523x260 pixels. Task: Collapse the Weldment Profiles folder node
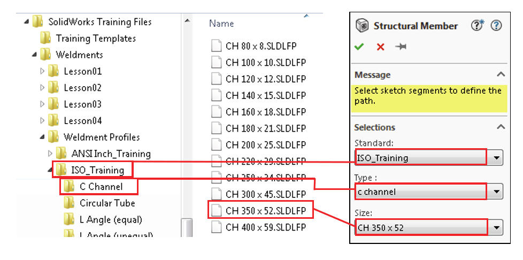(x=42, y=137)
